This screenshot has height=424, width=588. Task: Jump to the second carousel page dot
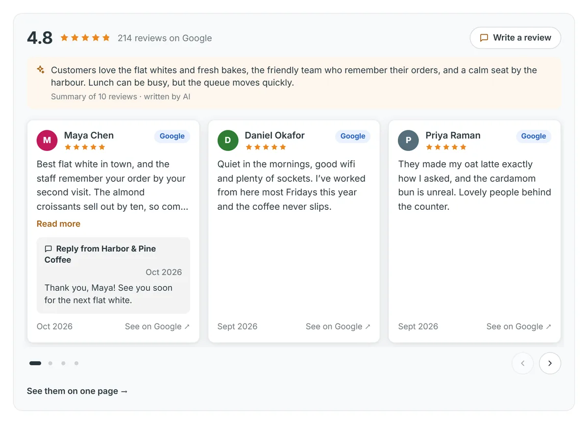click(x=50, y=363)
